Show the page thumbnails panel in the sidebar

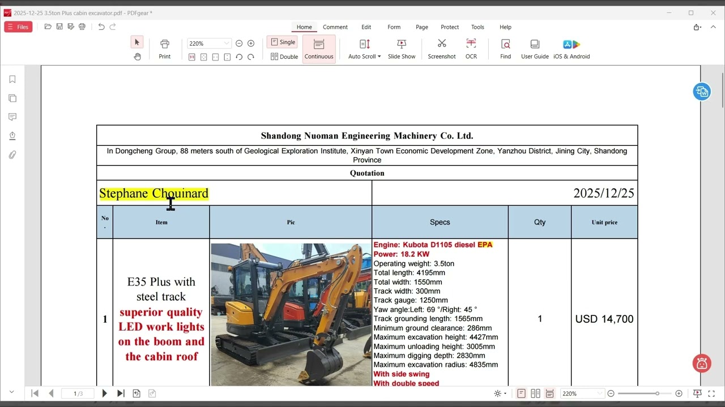(12, 98)
